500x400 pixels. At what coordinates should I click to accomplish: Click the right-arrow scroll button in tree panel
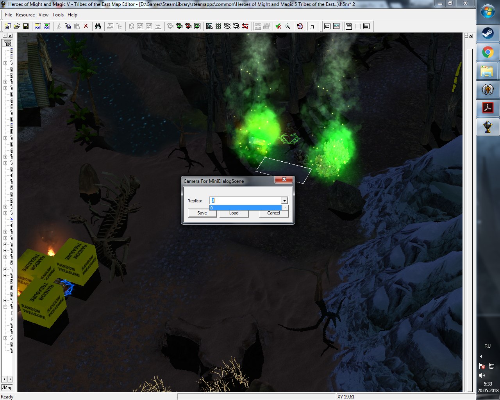(x=10, y=379)
